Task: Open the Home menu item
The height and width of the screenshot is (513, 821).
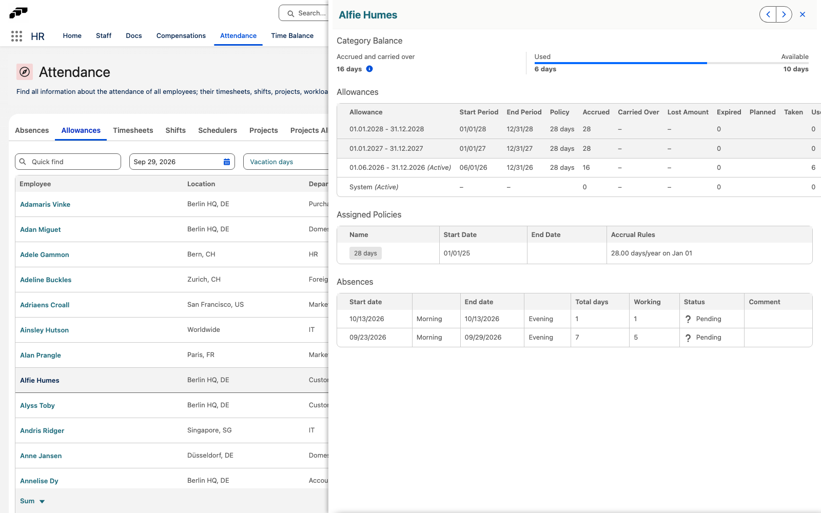Action: (x=72, y=36)
